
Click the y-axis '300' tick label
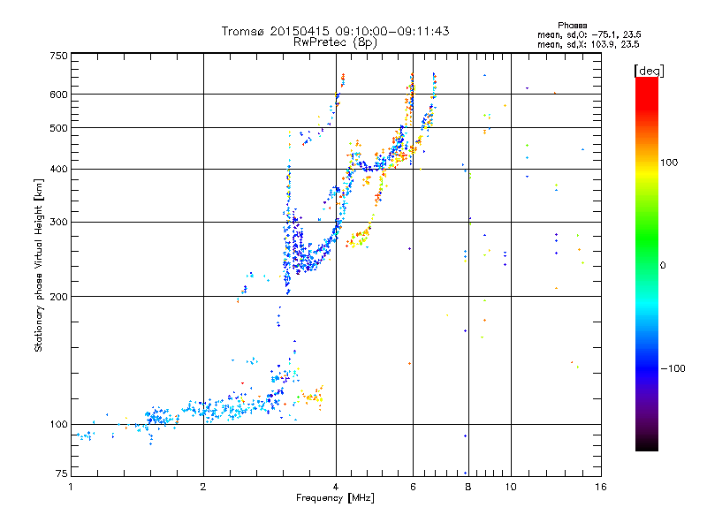click(x=58, y=223)
